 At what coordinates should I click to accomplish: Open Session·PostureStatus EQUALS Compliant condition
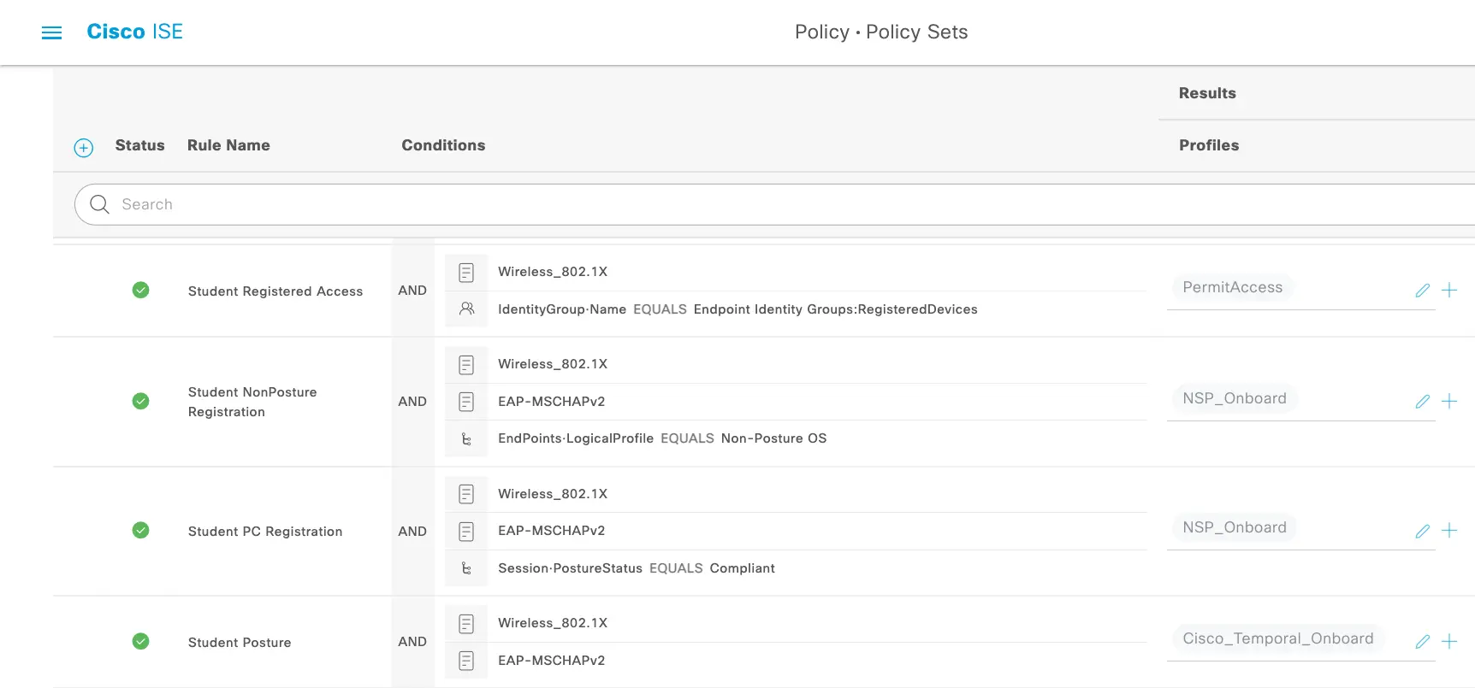pyautogui.click(x=637, y=568)
